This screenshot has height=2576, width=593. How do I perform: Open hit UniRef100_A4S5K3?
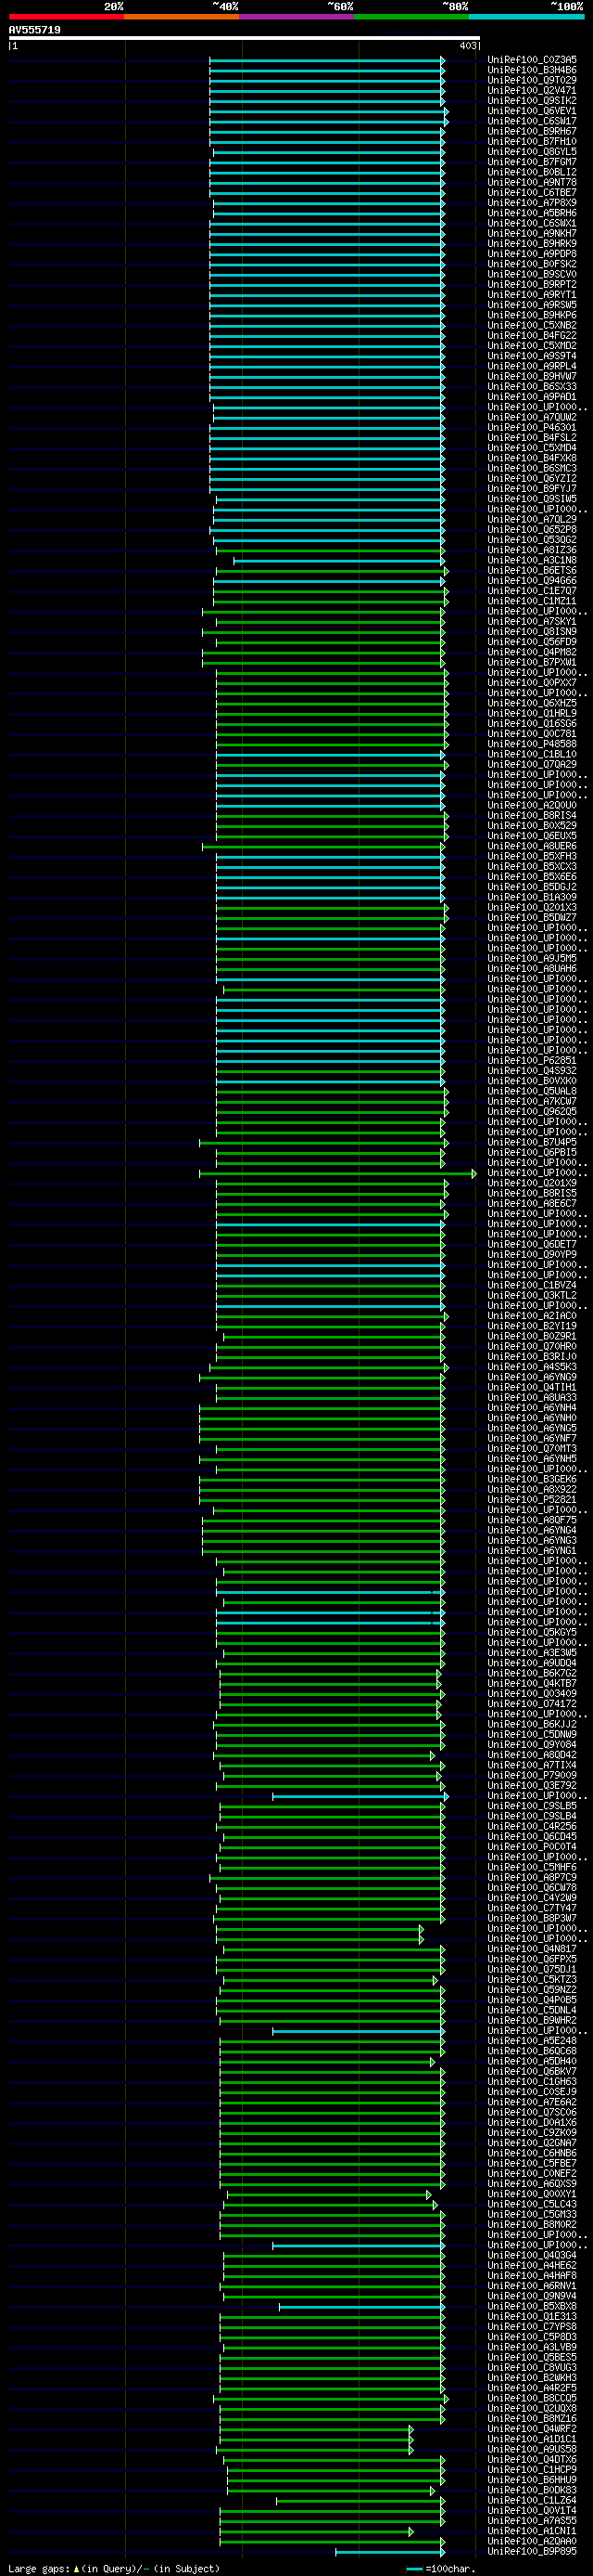532,1366
